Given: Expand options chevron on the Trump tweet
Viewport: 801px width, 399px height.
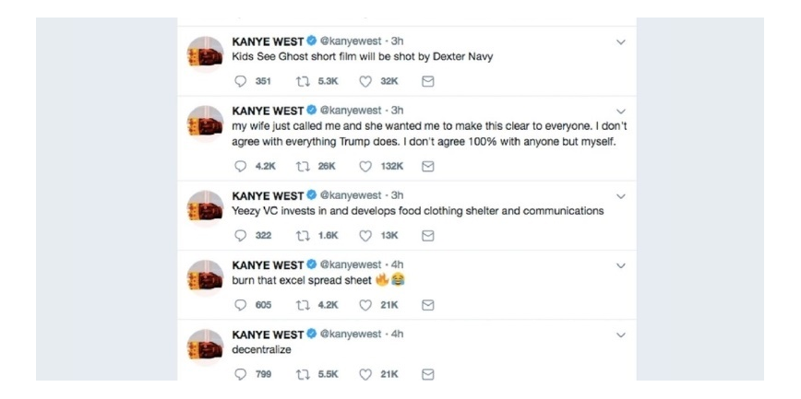Looking at the screenshot, I should [x=621, y=111].
